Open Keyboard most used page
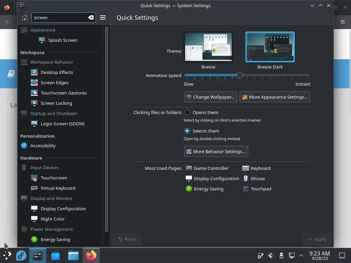The height and width of the screenshot is (263, 351). point(256,168)
